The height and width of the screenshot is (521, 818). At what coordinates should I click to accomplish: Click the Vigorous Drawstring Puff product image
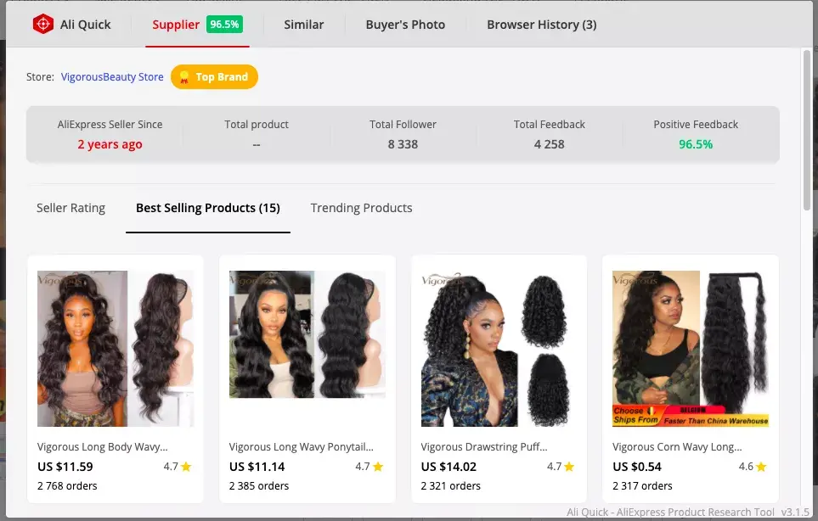pos(499,349)
